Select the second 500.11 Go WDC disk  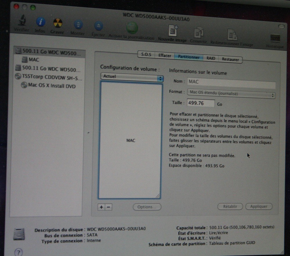tap(48, 68)
